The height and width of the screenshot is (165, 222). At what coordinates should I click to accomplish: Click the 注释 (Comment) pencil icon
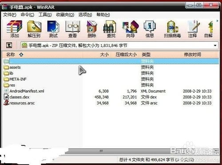pyautogui.click(x=193, y=29)
